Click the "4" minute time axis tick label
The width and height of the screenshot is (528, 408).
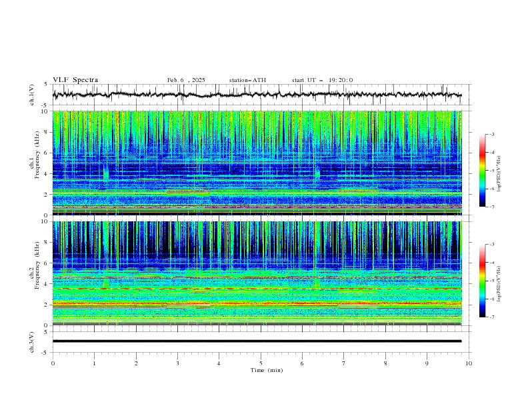pyautogui.click(x=219, y=363)
